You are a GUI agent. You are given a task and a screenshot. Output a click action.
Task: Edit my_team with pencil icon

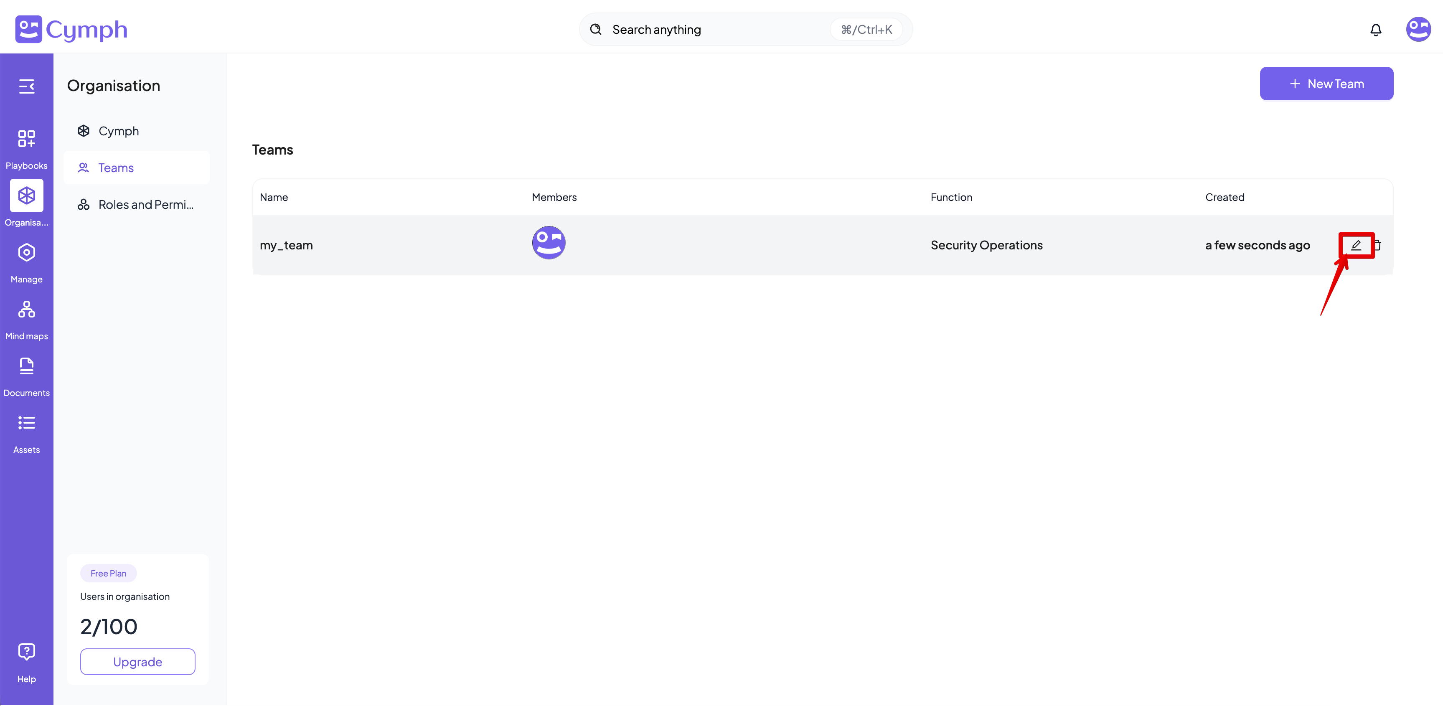click(1356, 245)
